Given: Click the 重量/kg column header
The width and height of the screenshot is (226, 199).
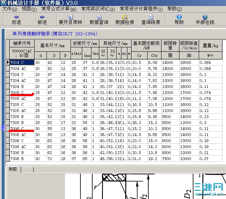Looking at the screenshot, I should click(x=211, y=46).
